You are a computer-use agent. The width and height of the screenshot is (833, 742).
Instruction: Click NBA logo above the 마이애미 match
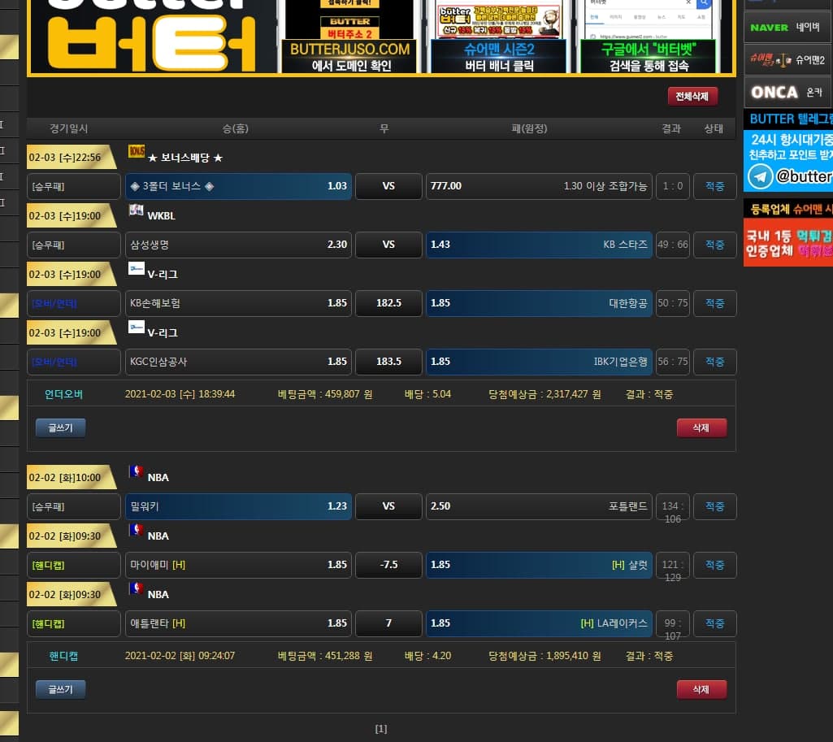pyautogui.click(x=137, y=530)
